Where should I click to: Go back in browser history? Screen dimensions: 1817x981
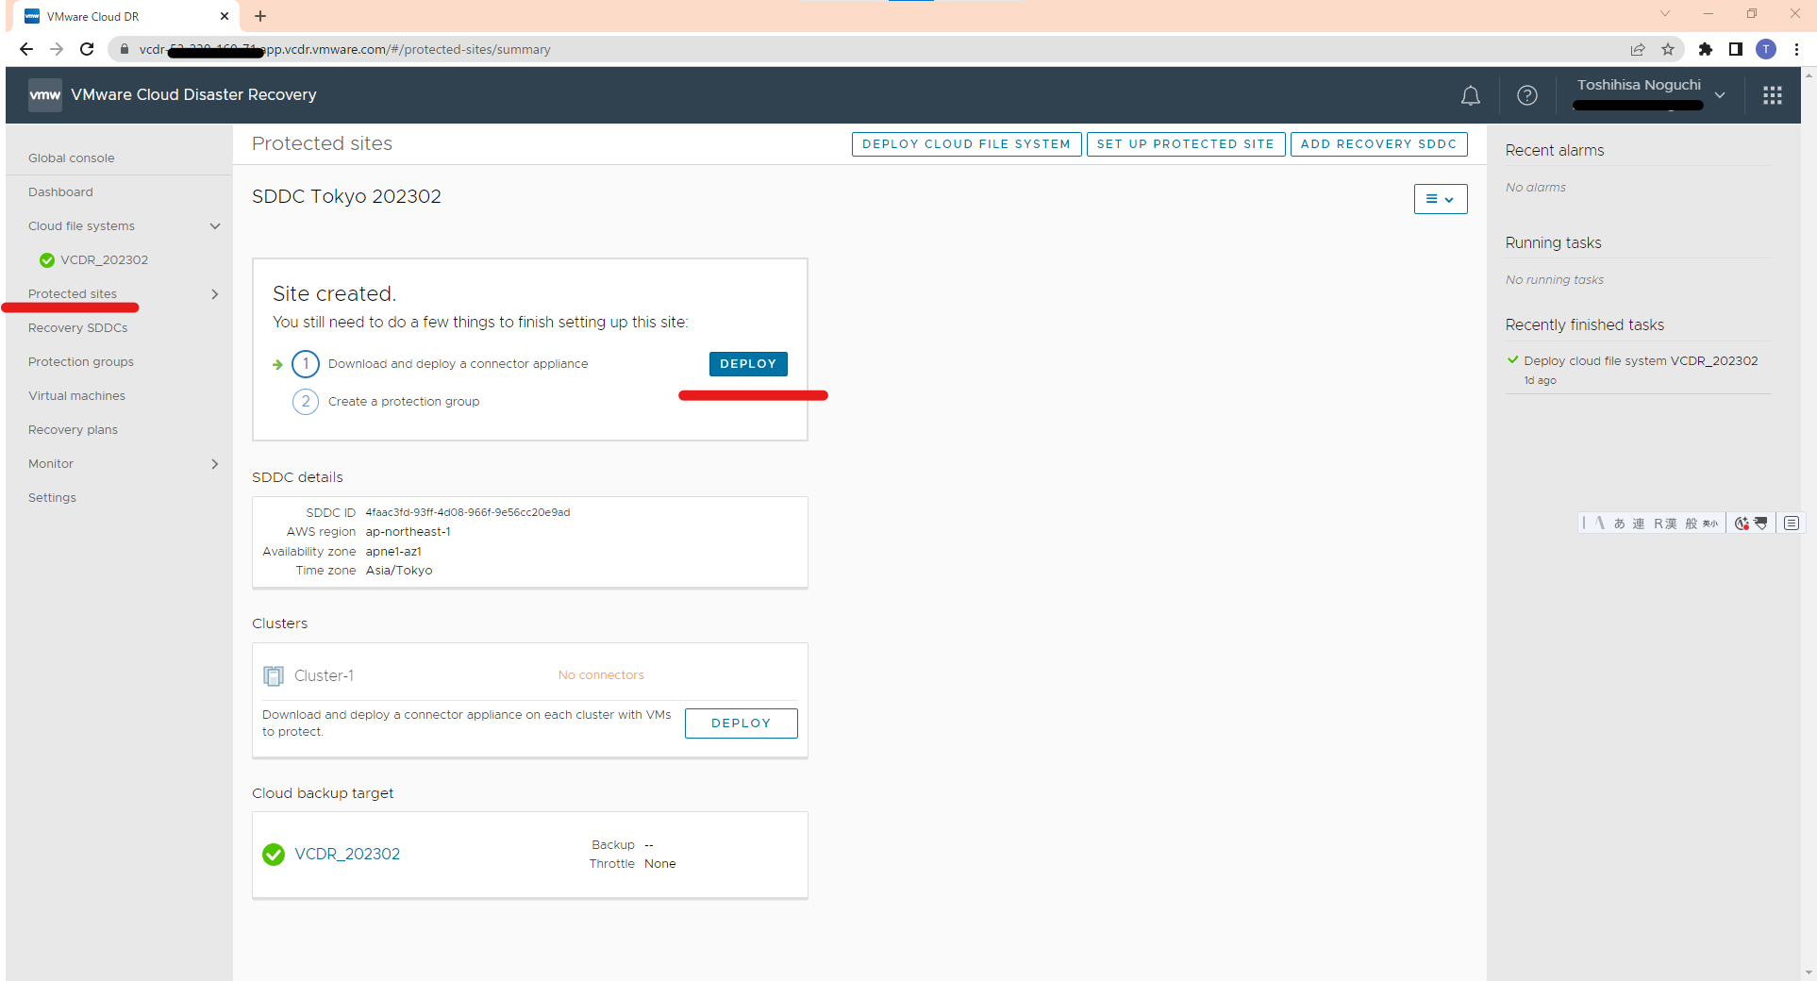click(x=26, y=49)
